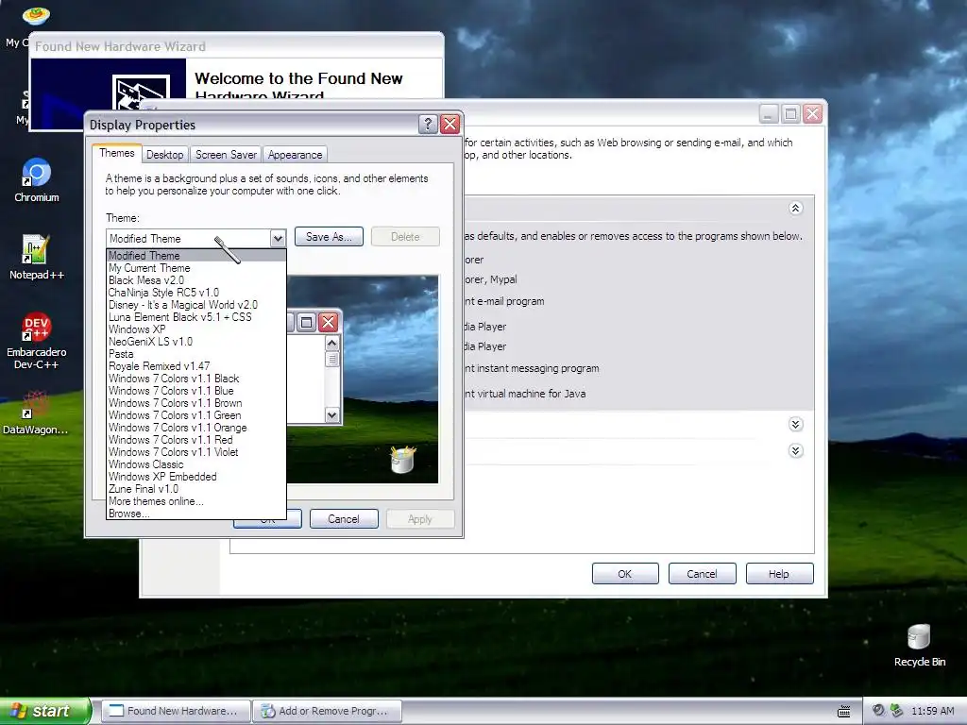Expand the middle section double-chevron

click(x=795, y=424)
